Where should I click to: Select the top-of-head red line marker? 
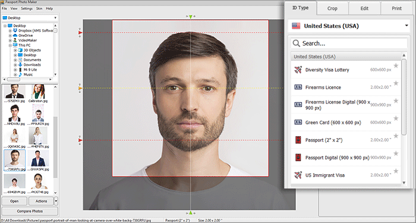pyautogui.click(x=80, y=32)
